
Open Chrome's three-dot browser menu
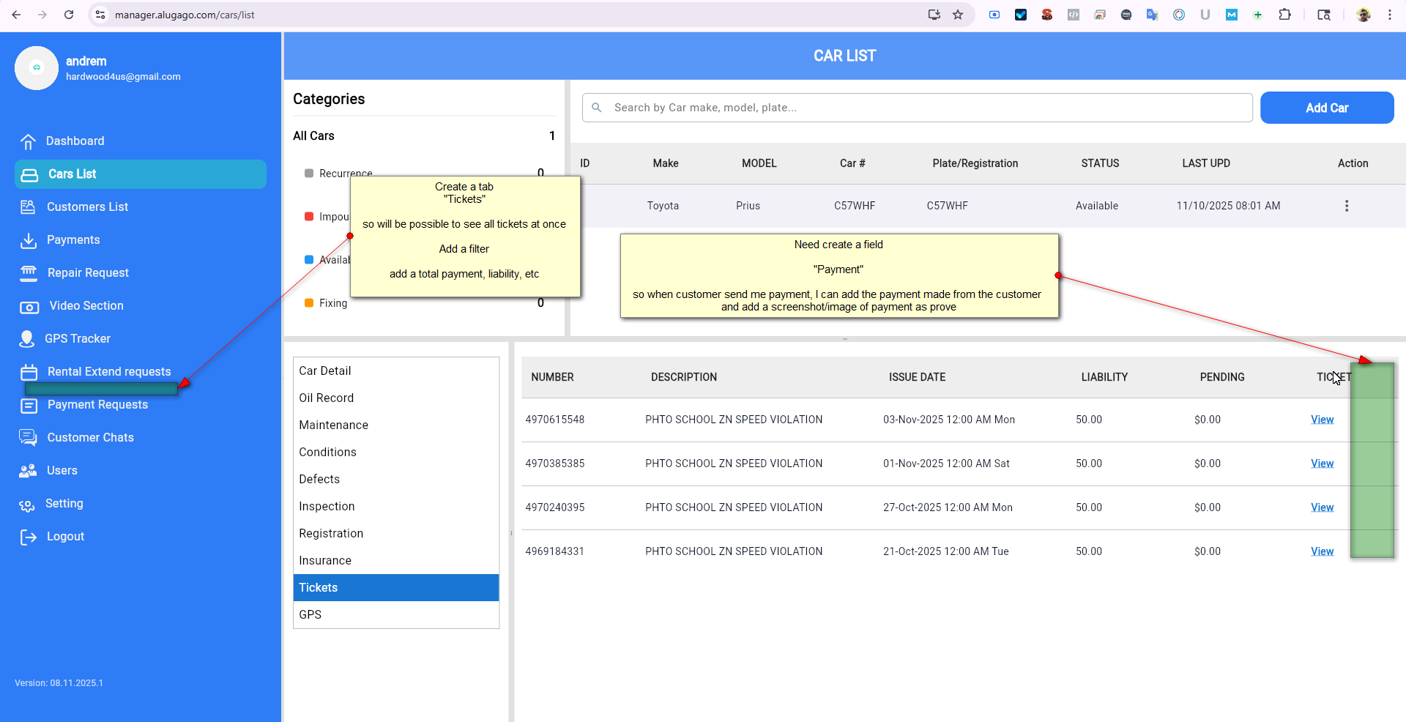coord(1390,15)
